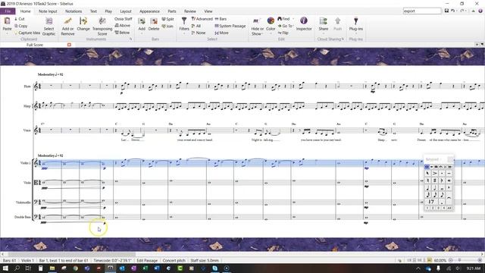485x273 pixels.
Task: Open Windows Start menu
Action: 5,268
